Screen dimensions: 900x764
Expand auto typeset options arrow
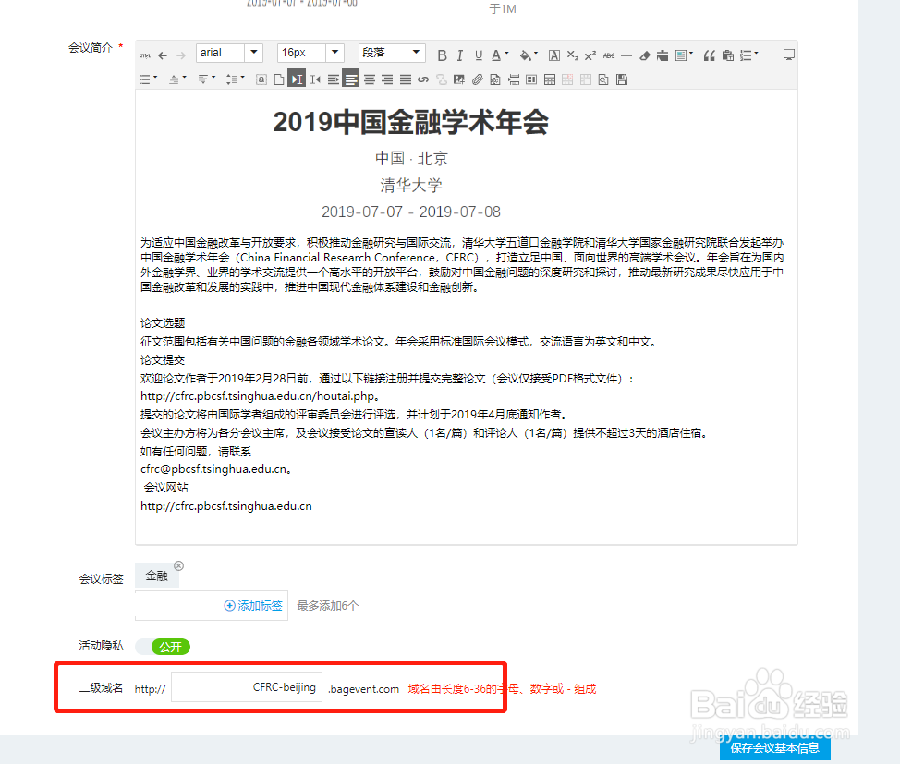pos(691,54)
